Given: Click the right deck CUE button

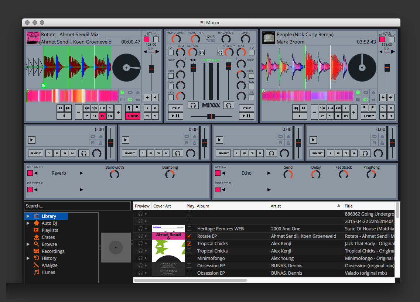Looking at the screenshot, I should click(246, 108).
